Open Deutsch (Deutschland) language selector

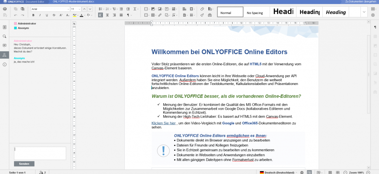(278, 173)
